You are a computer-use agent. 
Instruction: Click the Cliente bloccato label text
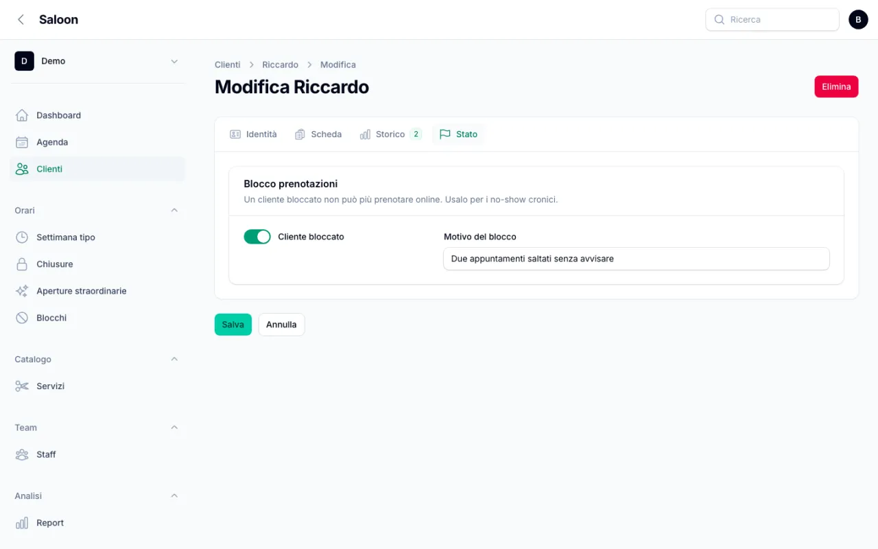click(x=311, y=237)
